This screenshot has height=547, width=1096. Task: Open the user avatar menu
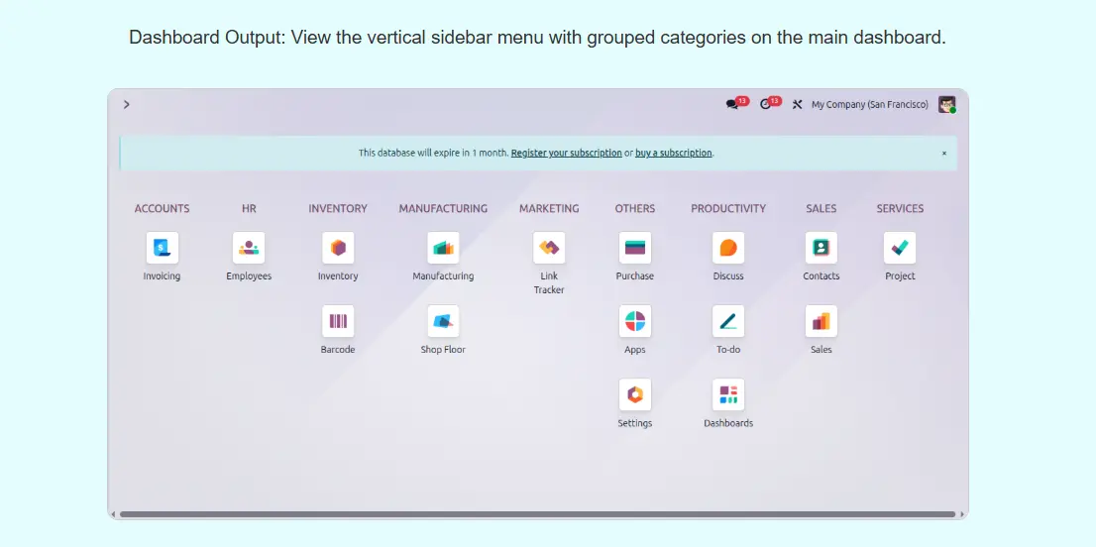point(947,104)
